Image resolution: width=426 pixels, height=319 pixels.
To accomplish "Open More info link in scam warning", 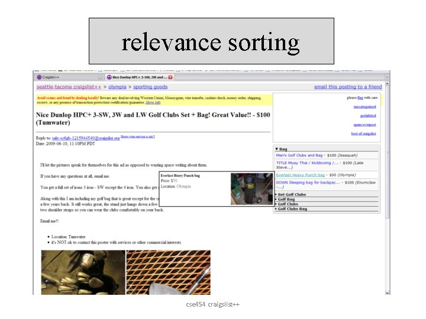I will (x=153, y=103).
